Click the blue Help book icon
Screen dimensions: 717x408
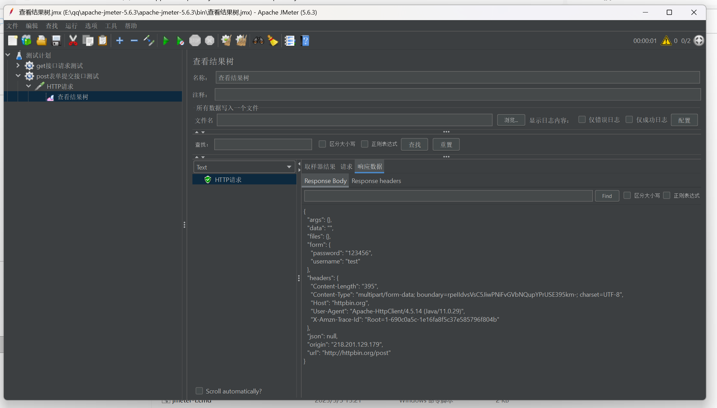point(305,41)
